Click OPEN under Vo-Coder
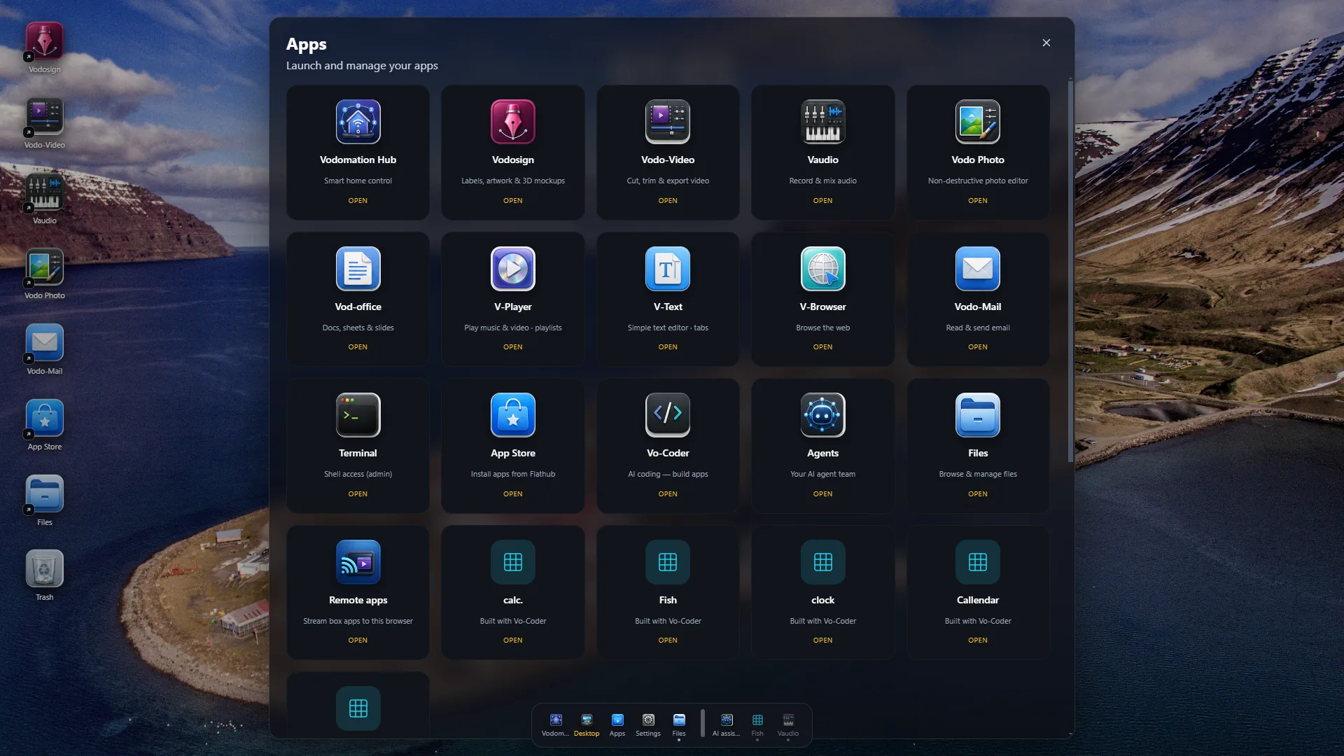 point(668,494)
